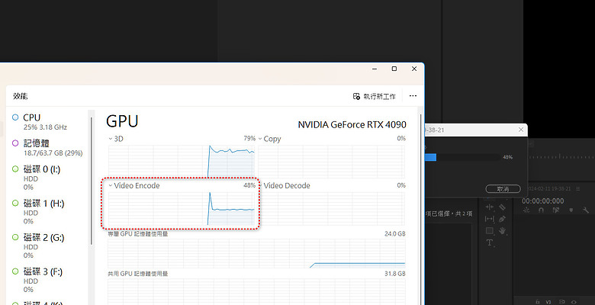Toggle nested sequence insert mode in timeline
Image resolution: width=595 pixels, height=305 pixels.
[x=526, y=210]
